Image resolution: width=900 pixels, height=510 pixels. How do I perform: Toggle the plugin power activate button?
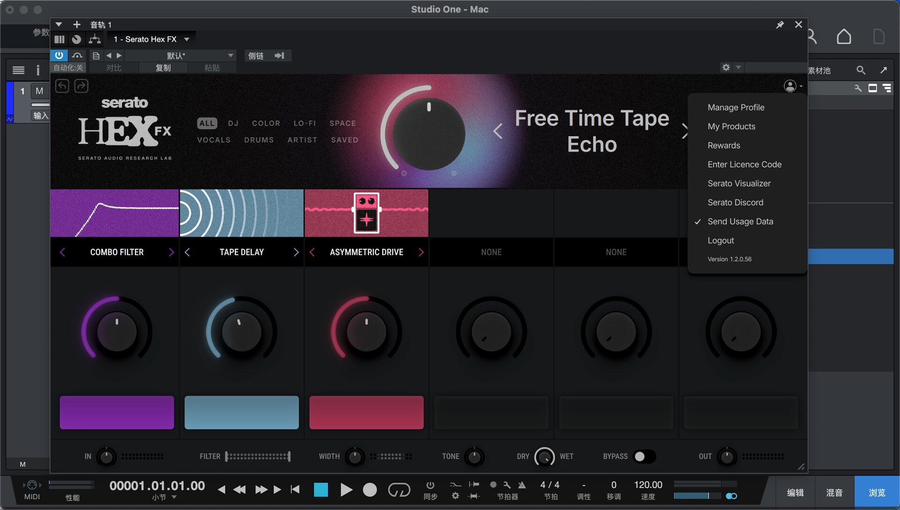(59, 55)
